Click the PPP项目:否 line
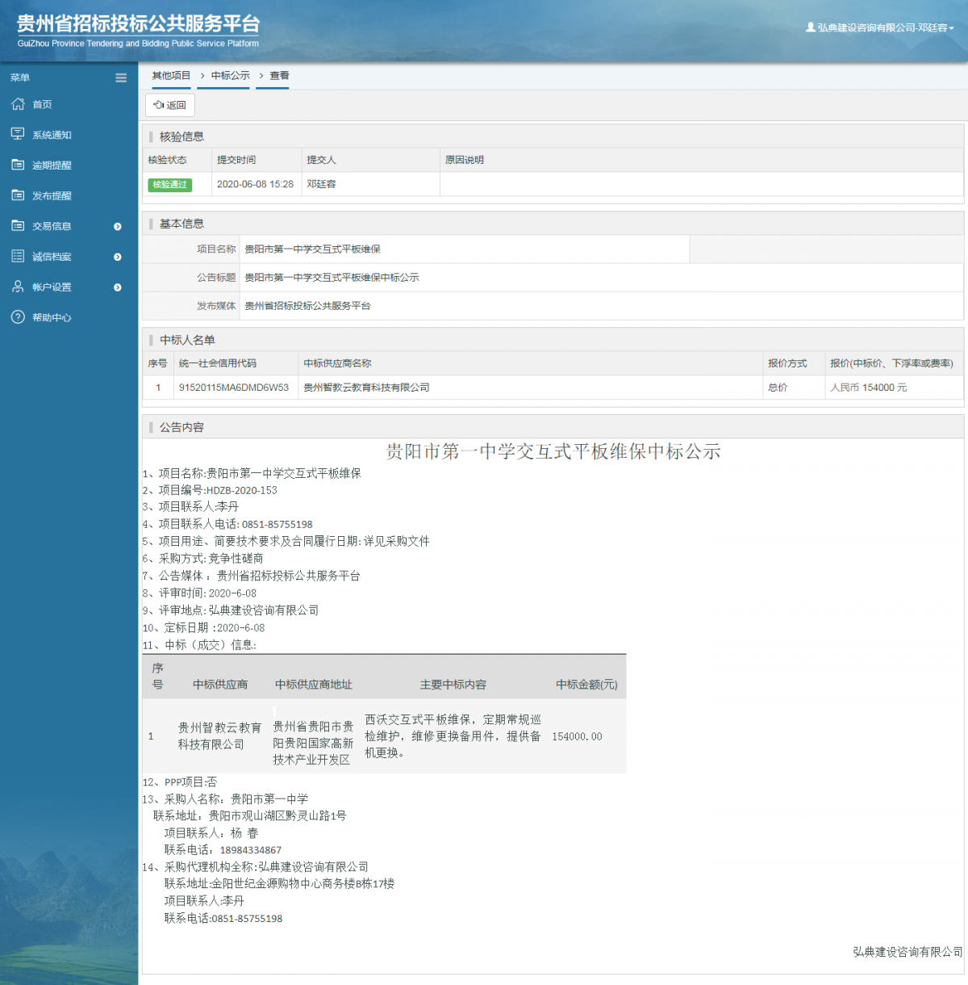 pos(180,782)
